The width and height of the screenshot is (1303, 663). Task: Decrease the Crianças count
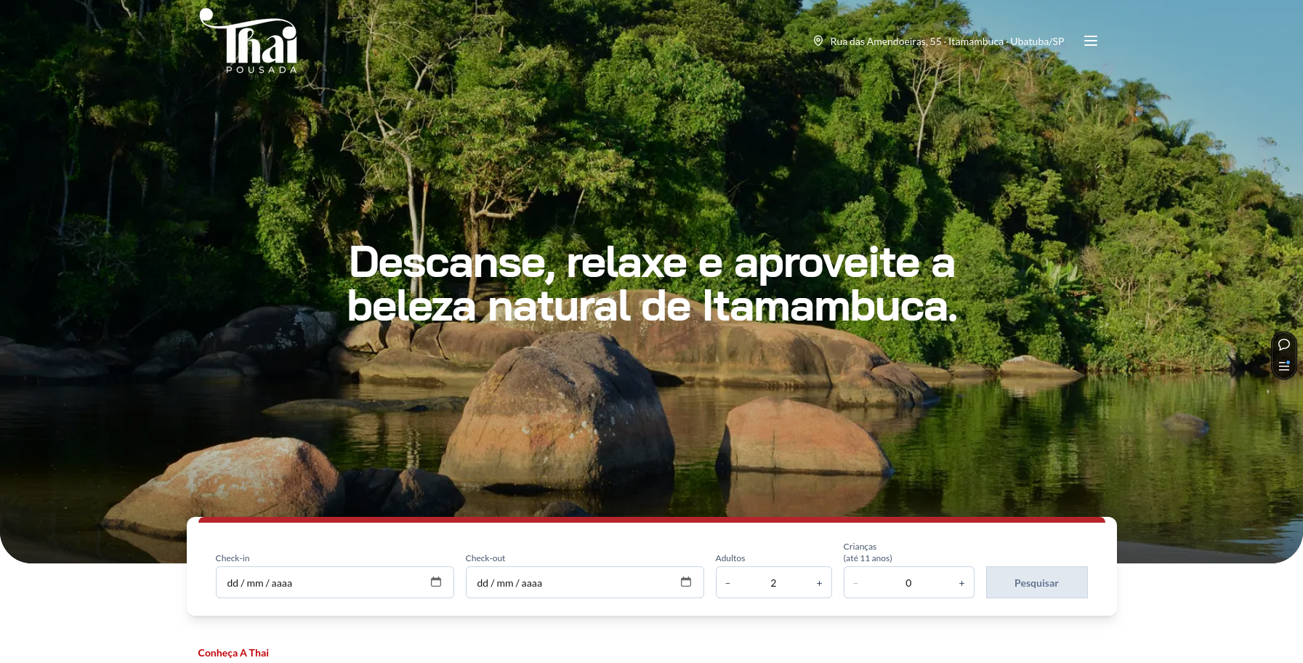[x=856, y=582]
